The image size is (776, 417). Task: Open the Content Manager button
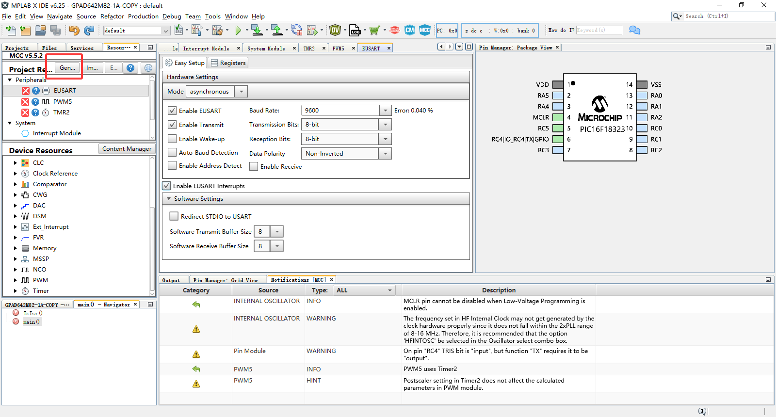127,149
